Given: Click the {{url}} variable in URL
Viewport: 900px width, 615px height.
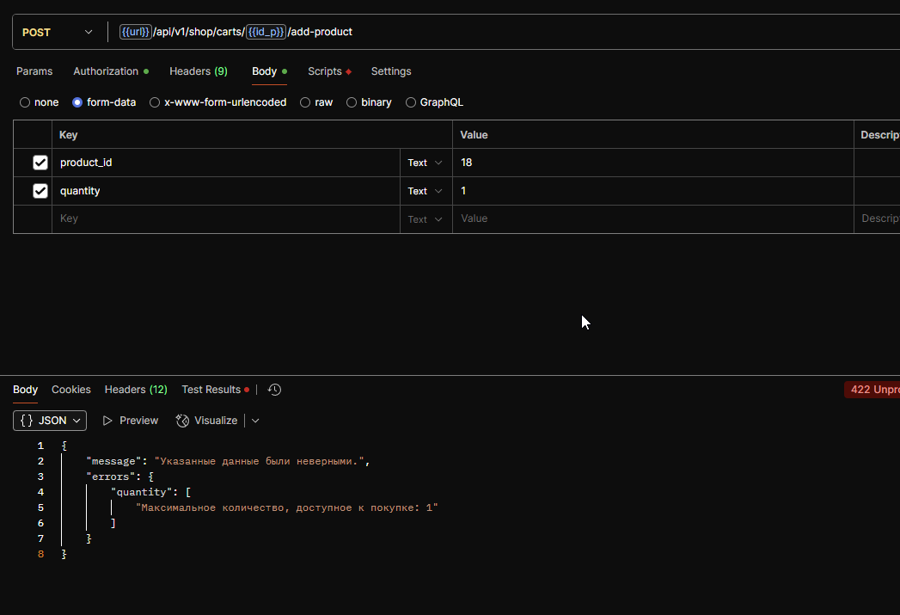Looking at the screenshot, I should [x=136, y=32].
